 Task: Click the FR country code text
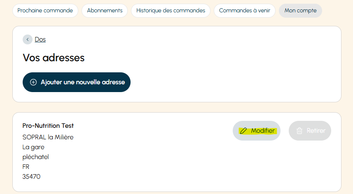(26, 167)
